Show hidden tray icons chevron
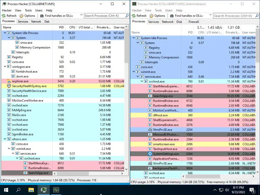 click(215, 190)
